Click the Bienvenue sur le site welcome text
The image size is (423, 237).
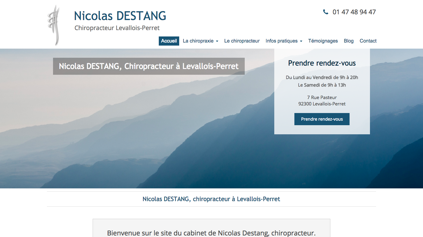211,233
